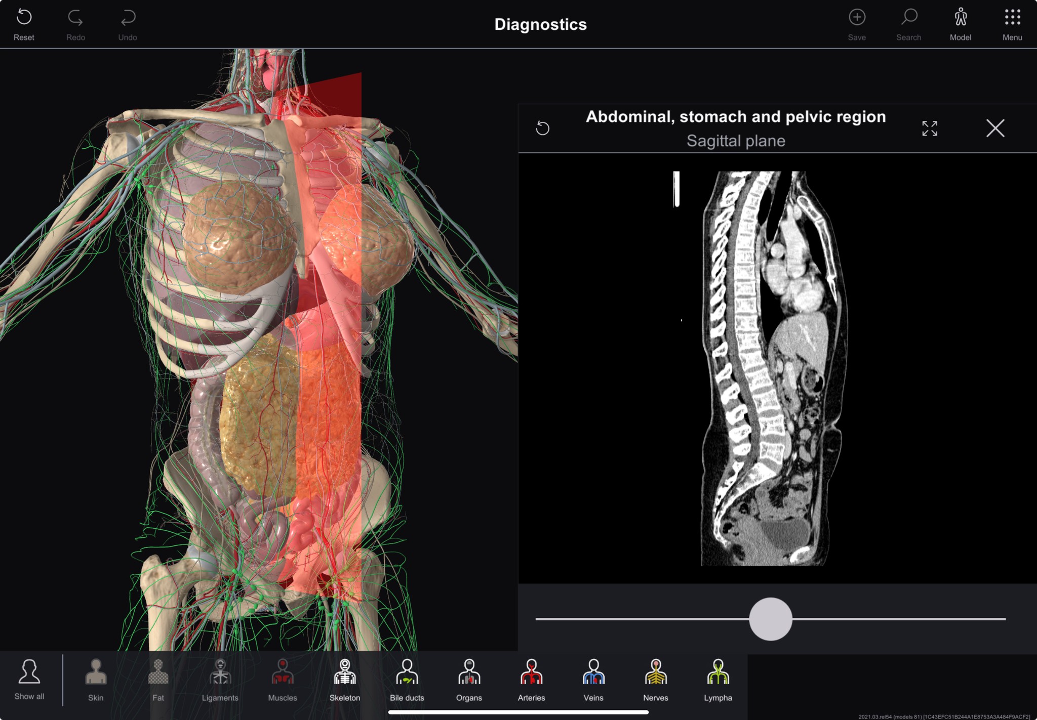Screen dimensions: 1037x720
Task: Click the sagittal plane position slider
Action: point(771,618)
